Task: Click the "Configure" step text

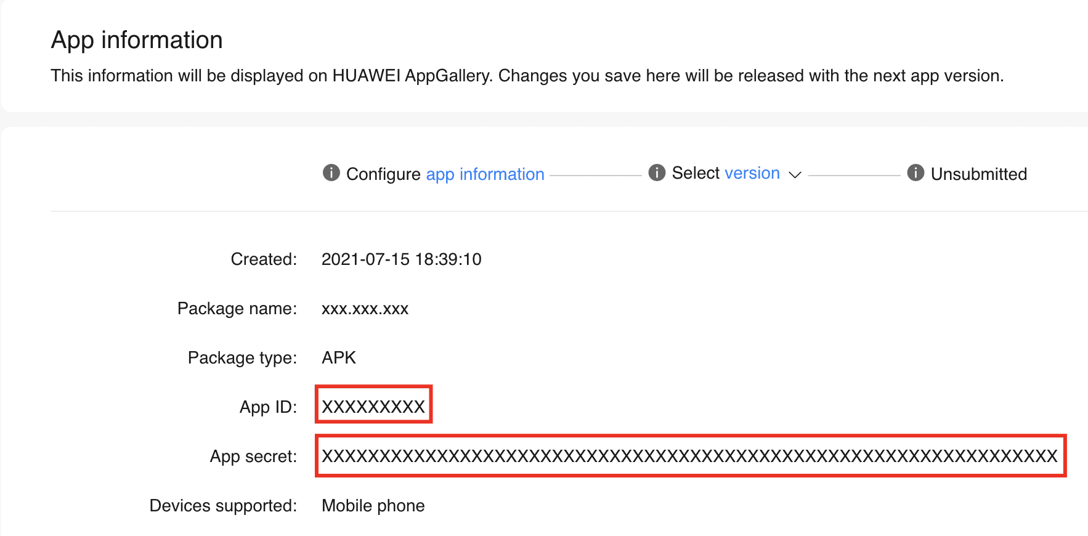Action: tap(383, 174)
